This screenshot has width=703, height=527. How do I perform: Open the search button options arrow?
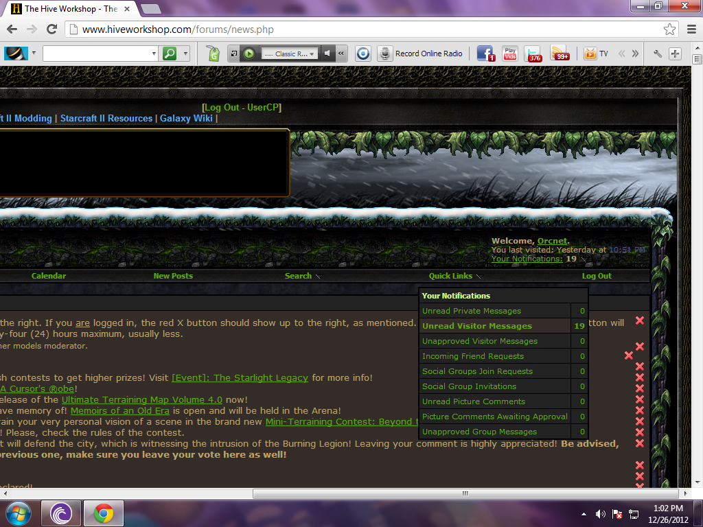click(x=185, y=54)
